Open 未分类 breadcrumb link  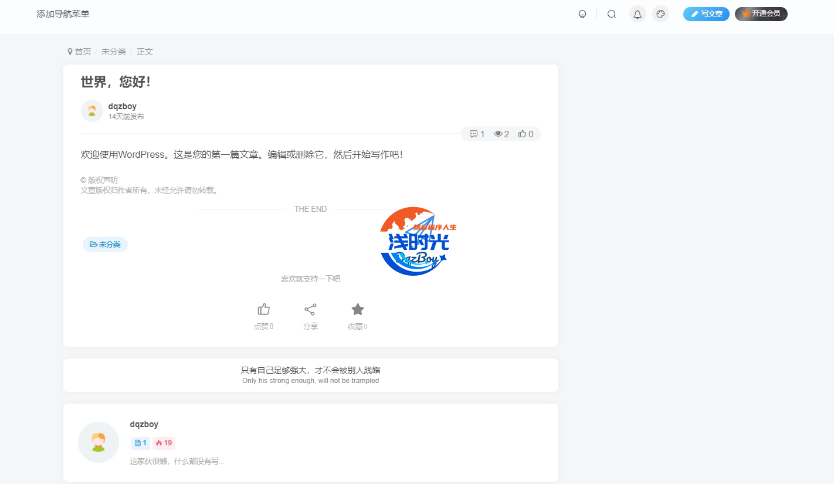pyautogui.click(x=113, y=52)
